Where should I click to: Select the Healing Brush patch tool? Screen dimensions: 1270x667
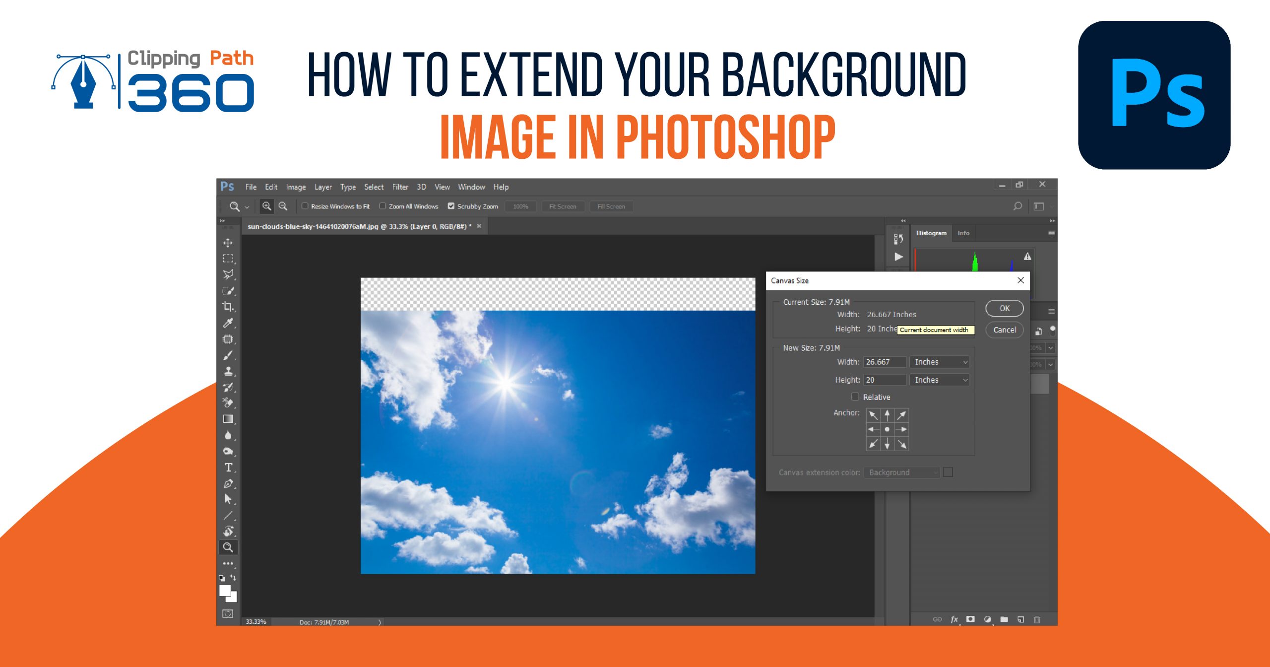228,339
